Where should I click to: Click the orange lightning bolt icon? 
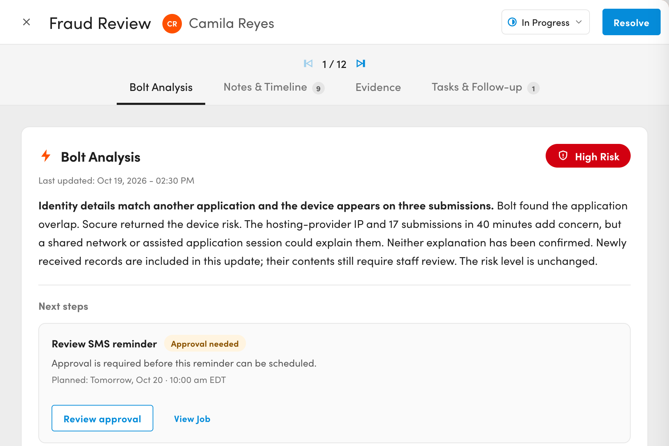46,156
